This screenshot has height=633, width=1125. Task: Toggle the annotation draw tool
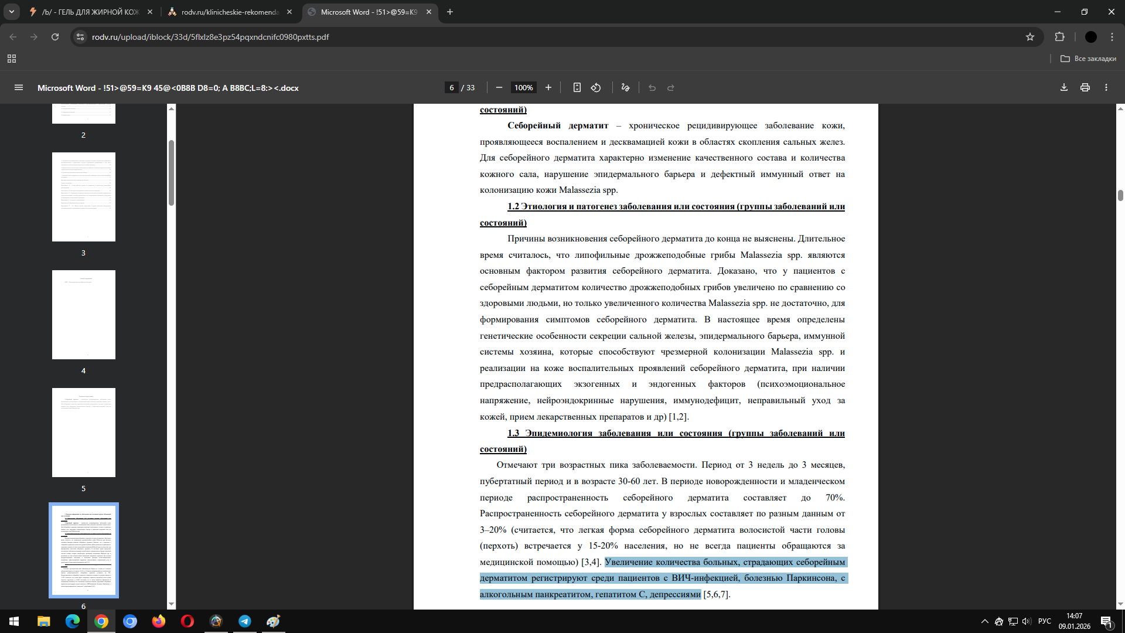(625, 88)
